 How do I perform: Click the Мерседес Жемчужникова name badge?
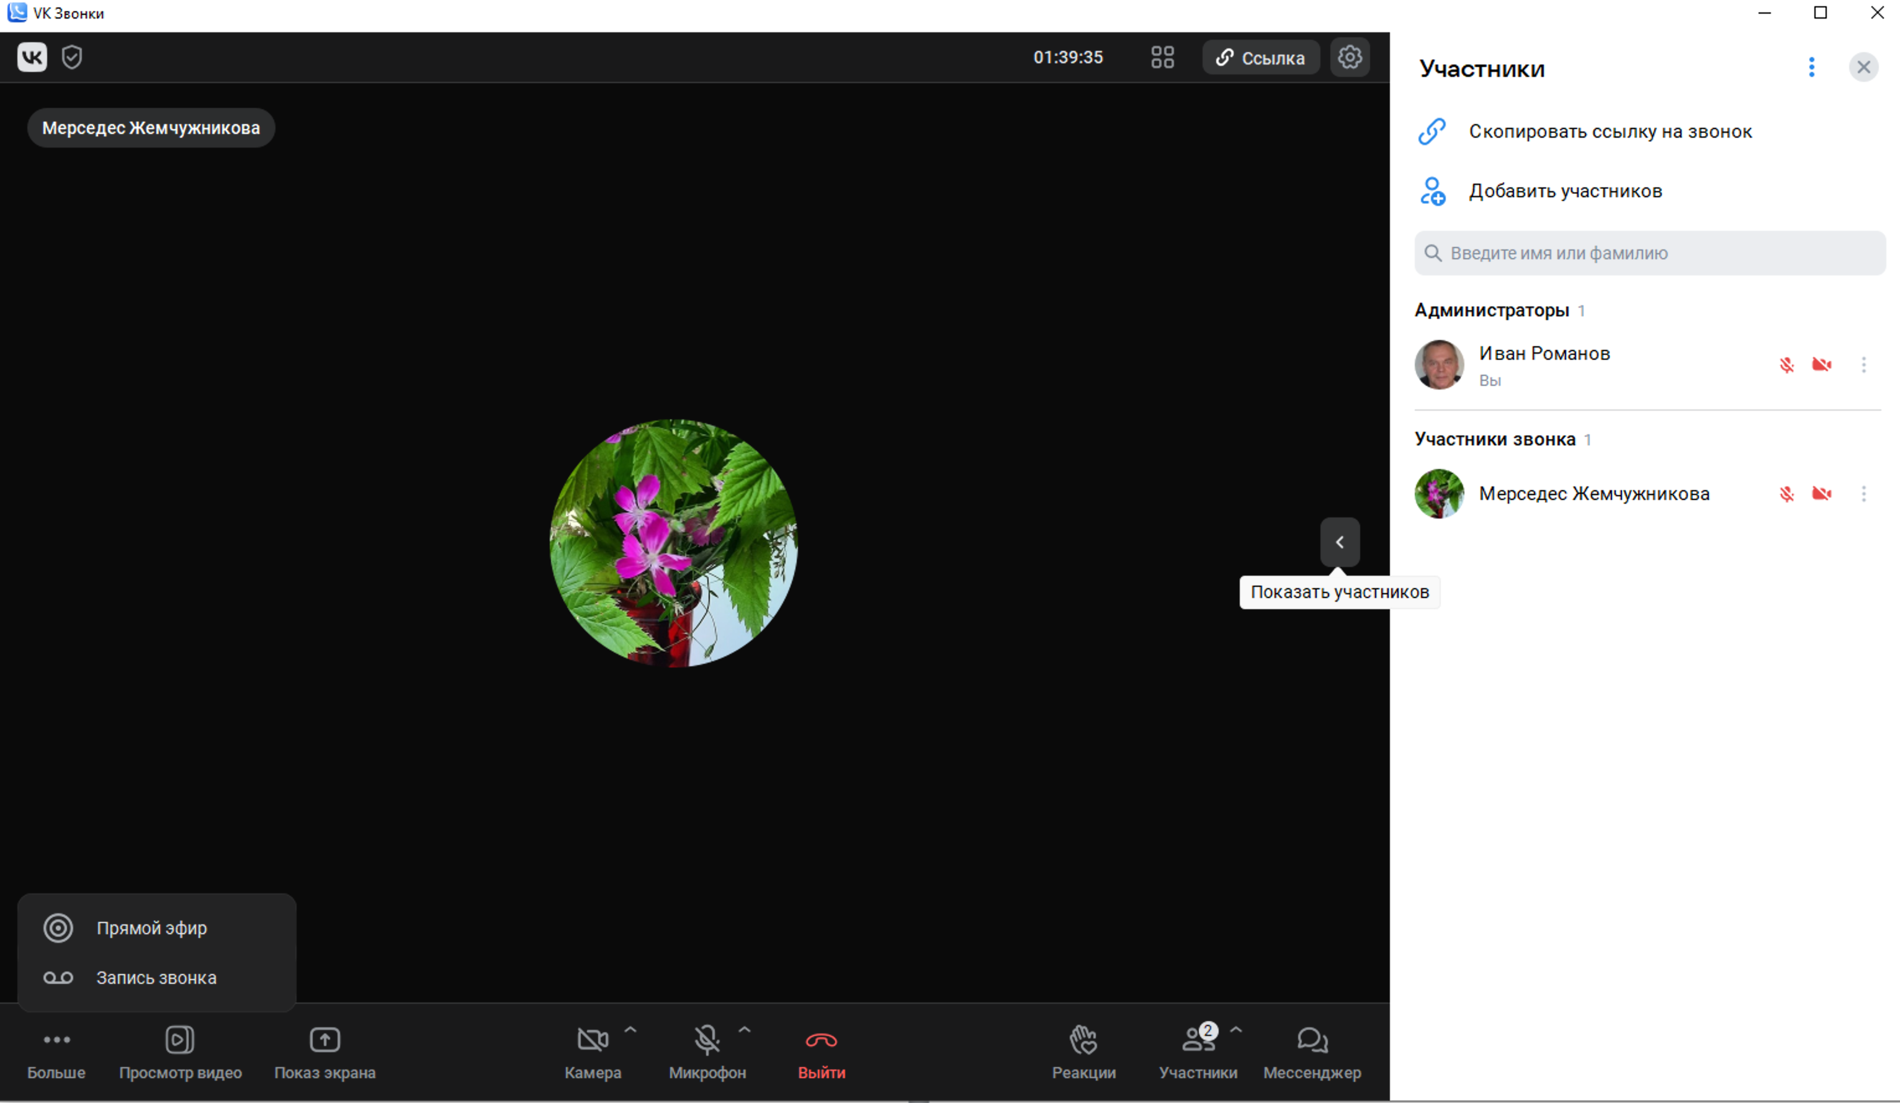[151, 128]
